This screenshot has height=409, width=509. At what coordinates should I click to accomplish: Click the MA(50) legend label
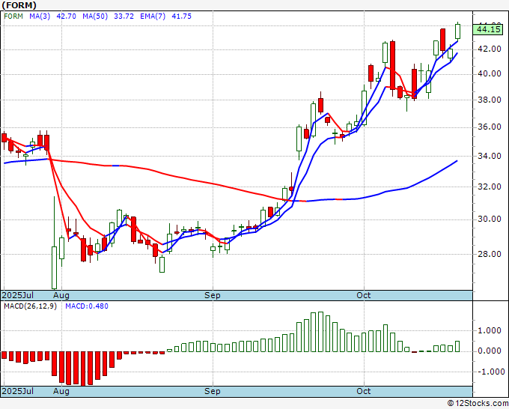(x=95, y=16)
